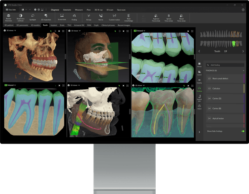Image resolution: width=249 pixels, height=194 pixels.
Task: Go to the next tooth arrow
Action: click(243, 51)
